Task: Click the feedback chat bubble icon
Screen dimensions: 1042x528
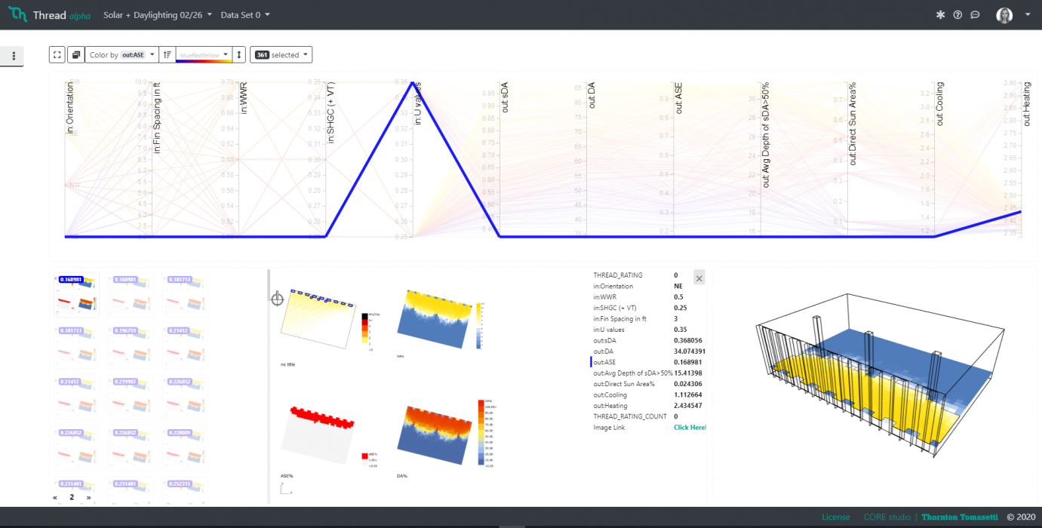Action: pyautogui.click(x=975, y=14)
